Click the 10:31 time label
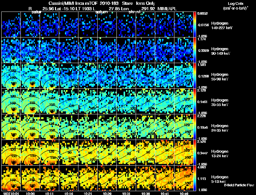Viewport: 256px width, 195px height. (126, 194)
